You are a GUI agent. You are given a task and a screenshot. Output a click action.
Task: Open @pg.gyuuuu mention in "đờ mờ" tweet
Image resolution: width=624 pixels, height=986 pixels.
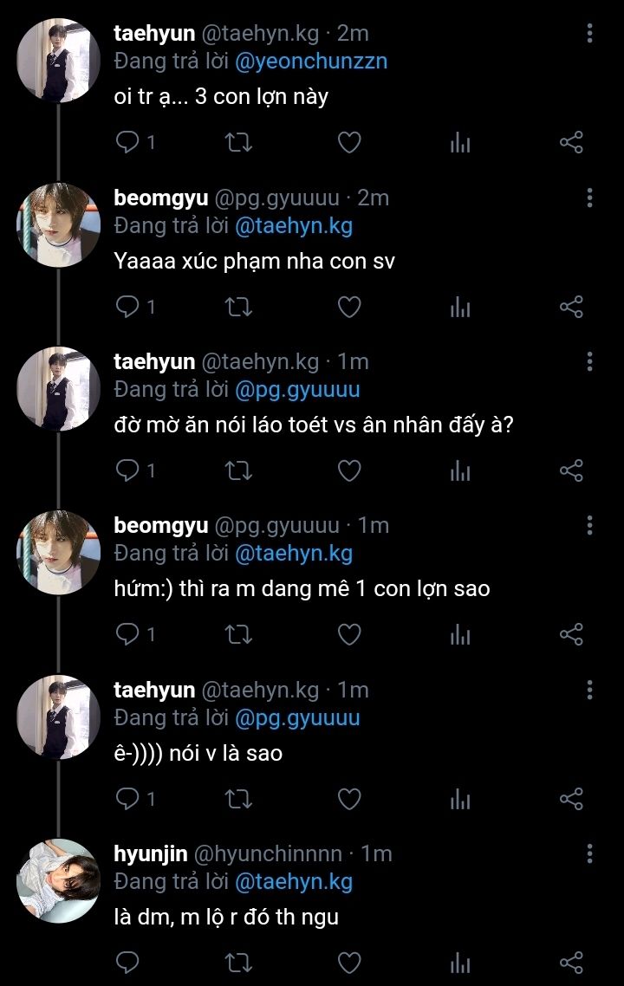(297, 389)
